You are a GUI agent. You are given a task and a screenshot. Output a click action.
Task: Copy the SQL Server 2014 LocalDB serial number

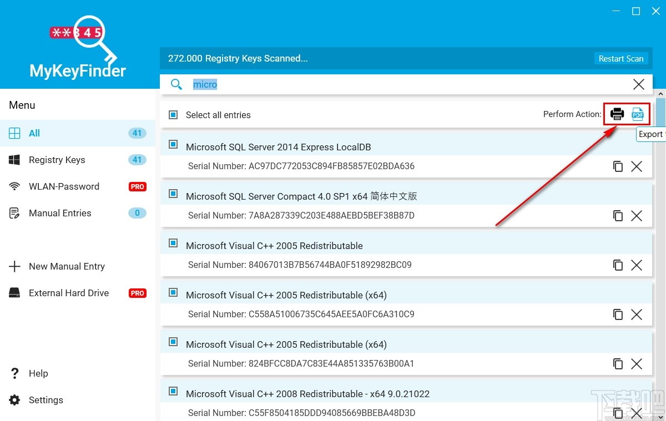(x=618, y=166)
